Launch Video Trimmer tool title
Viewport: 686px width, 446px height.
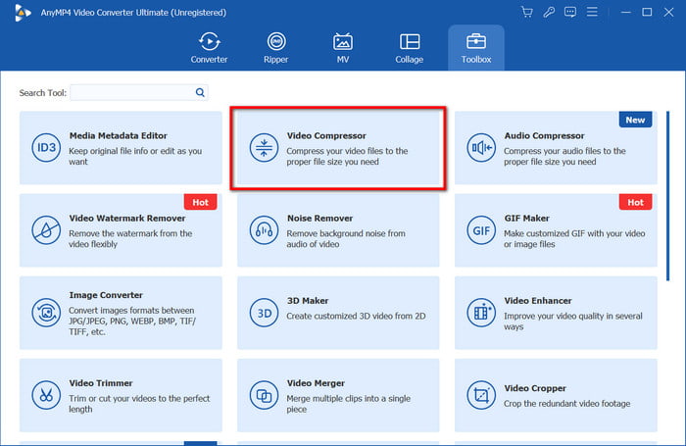(101, 383)
